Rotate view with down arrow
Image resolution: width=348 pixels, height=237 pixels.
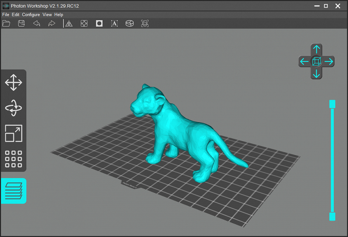316,74
